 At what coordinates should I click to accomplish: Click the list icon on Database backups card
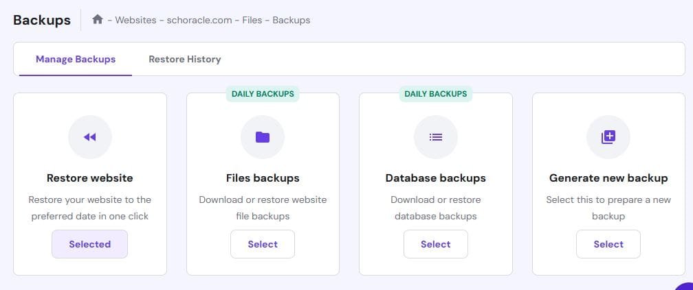436,137
